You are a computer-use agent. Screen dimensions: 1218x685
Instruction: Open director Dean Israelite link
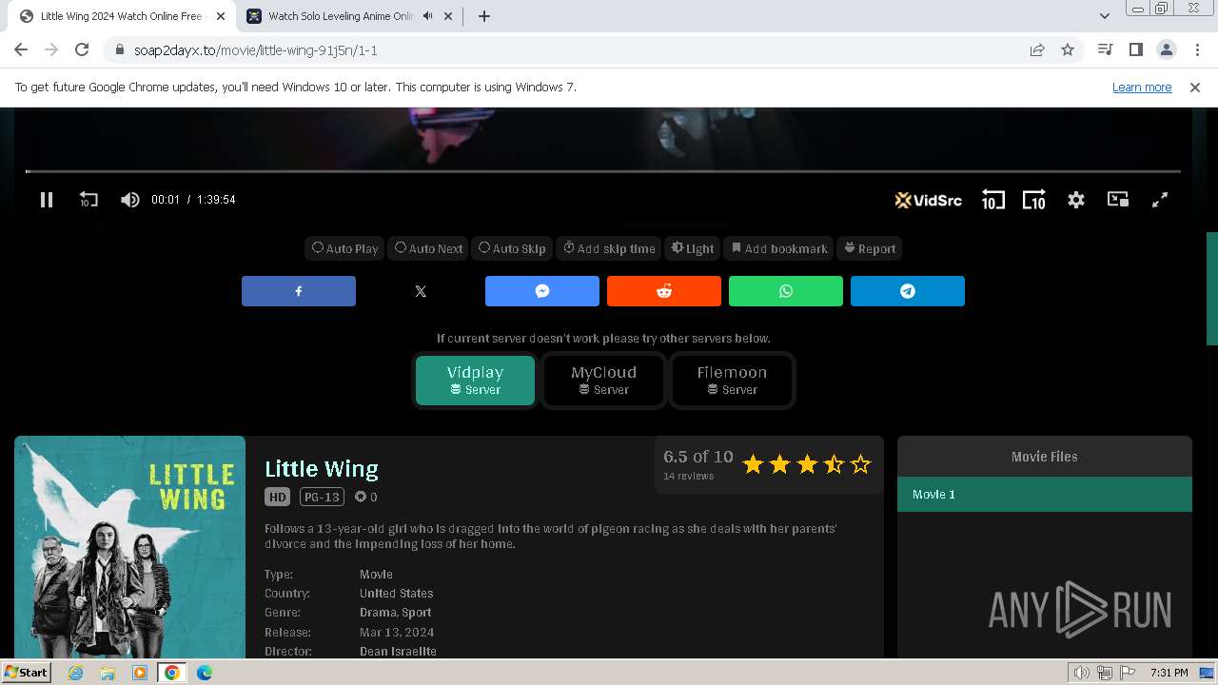coord(398,652)
